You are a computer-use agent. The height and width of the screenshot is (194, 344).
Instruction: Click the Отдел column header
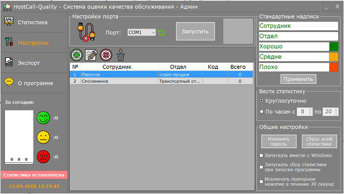[x=181, y=67]
